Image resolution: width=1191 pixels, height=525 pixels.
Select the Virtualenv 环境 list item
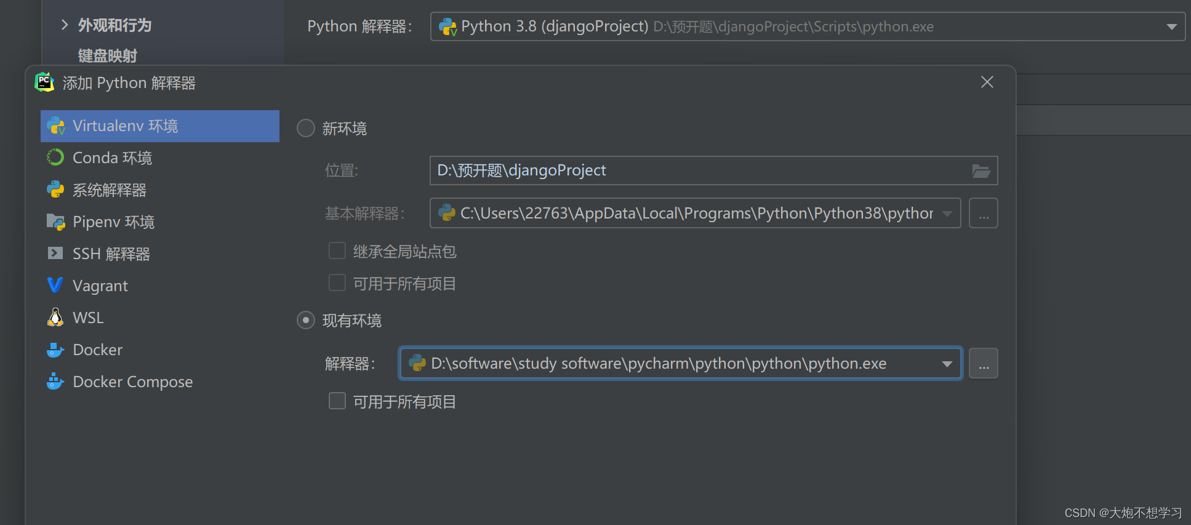pos(160,126)
